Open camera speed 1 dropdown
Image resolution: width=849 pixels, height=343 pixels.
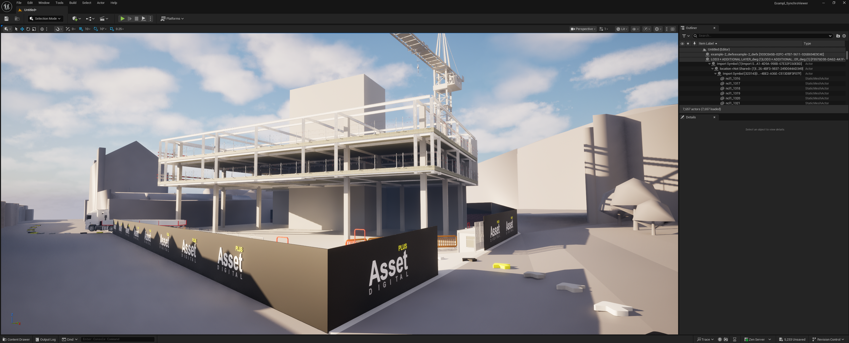[603, 29]
